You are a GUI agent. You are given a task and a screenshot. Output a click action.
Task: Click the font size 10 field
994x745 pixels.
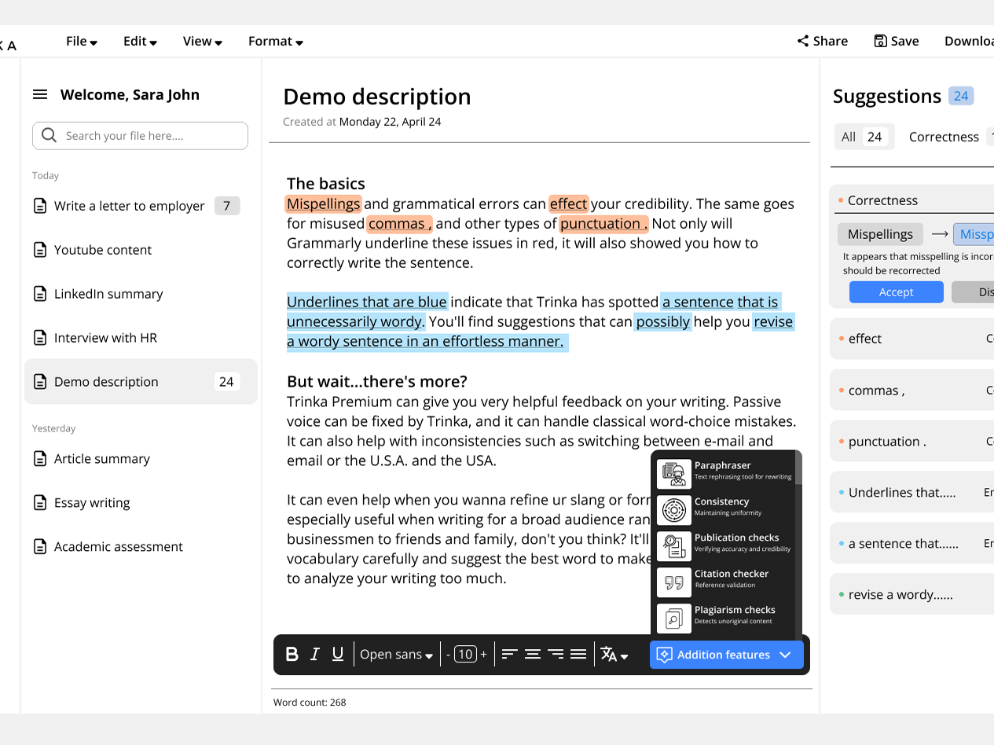[x=466, y=655]
